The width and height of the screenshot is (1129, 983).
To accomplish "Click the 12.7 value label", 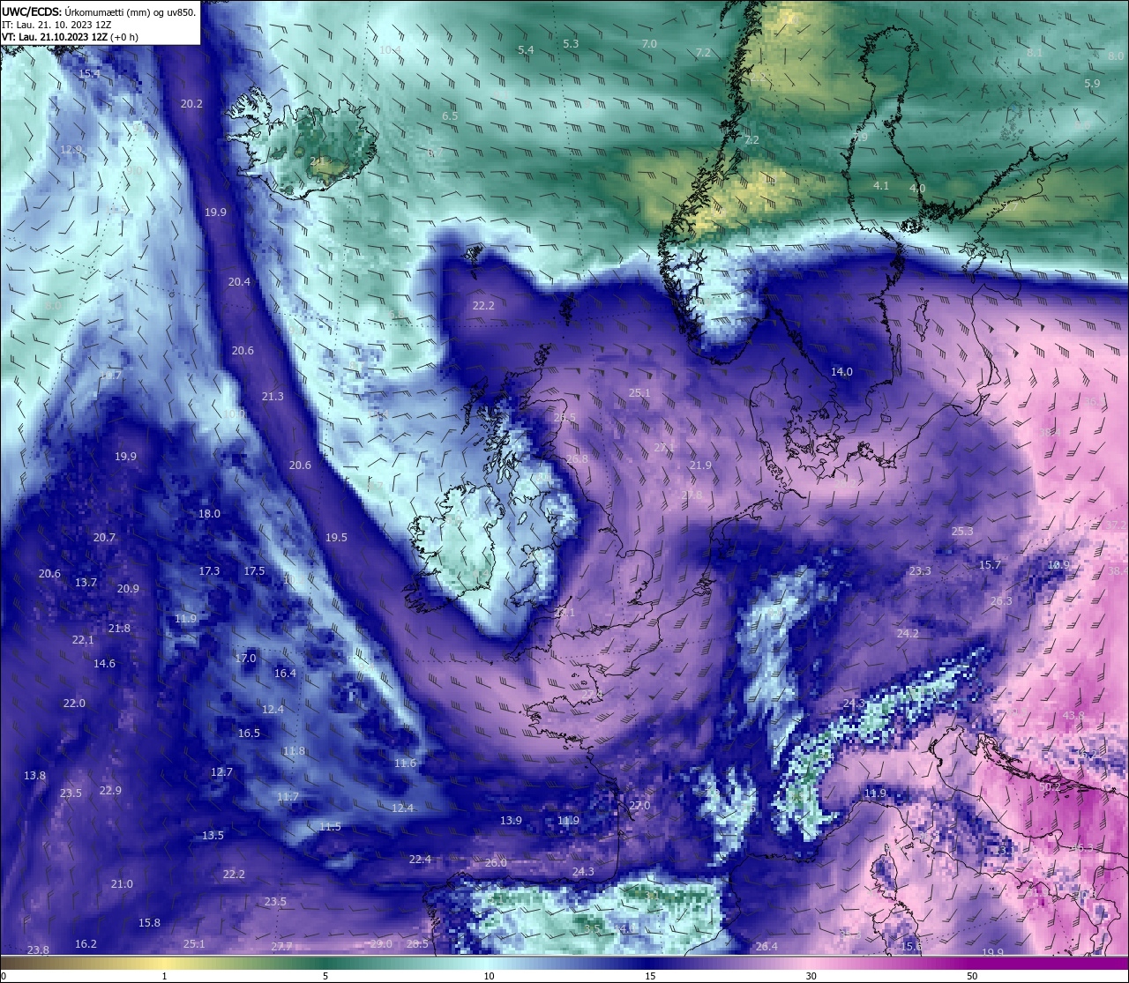I will tap(221, 772).
